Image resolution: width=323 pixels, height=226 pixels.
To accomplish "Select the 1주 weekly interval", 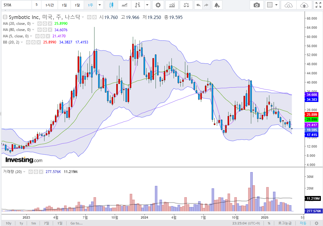I will coord(90,5).
